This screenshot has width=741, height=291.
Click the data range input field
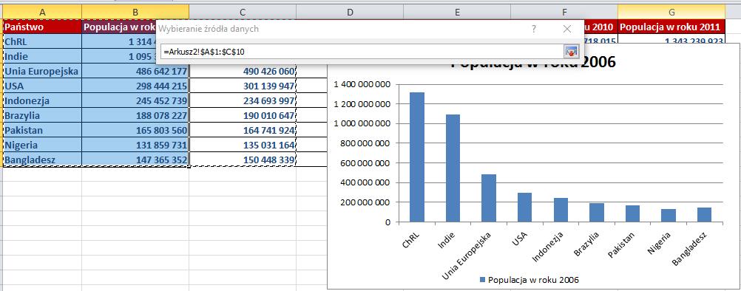coord(362,51)
